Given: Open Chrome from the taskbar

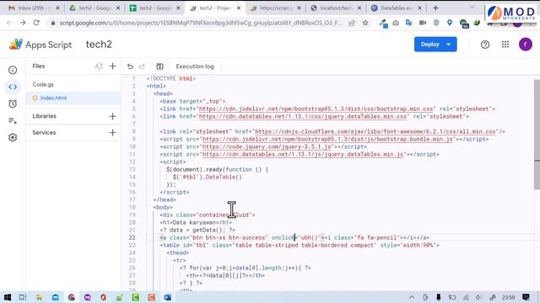Looking at the screenshot, I should (x=71, y=297).
